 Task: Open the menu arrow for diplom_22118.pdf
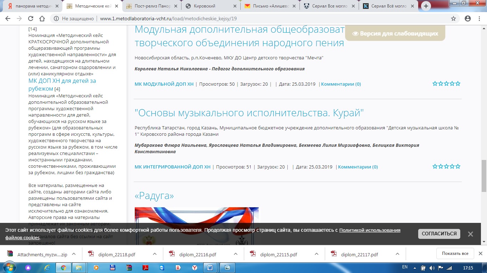tap(155, 254)
